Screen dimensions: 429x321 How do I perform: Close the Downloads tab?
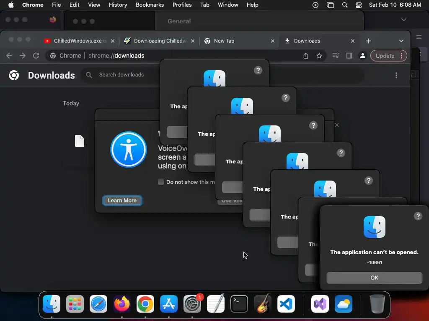(353, 41)
